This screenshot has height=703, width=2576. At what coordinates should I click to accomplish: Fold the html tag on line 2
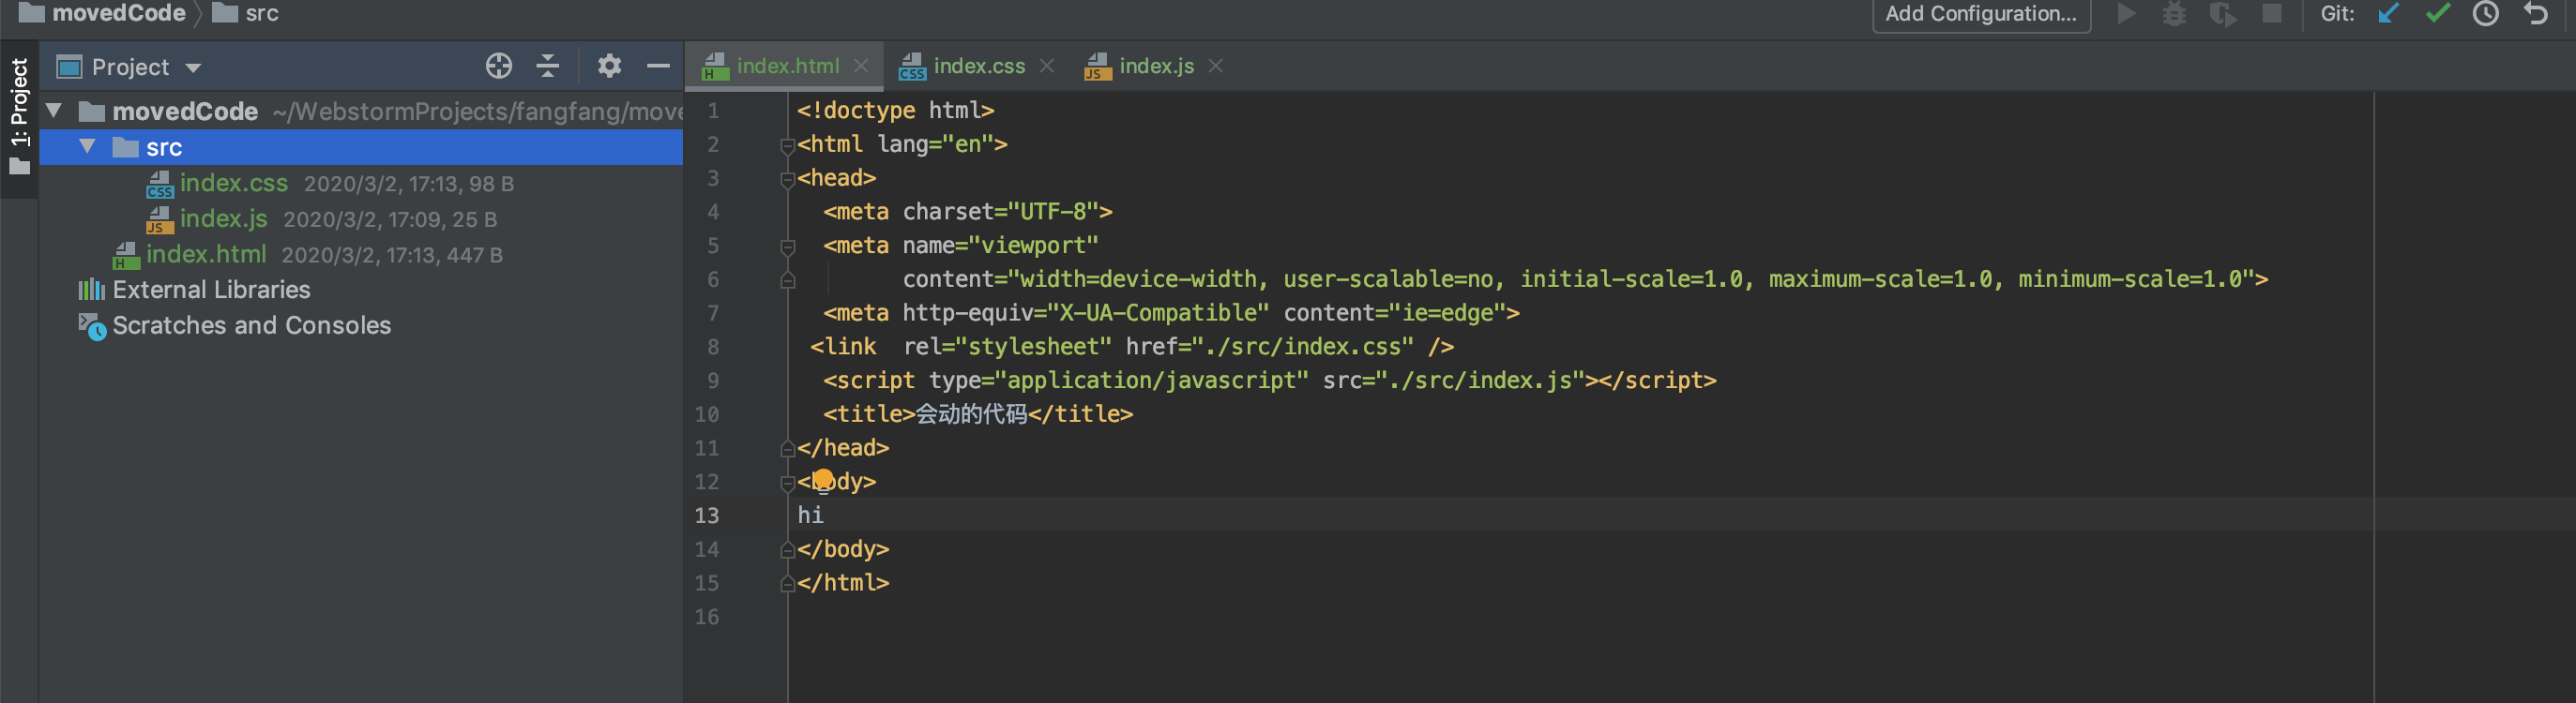(x=787, y=146)
